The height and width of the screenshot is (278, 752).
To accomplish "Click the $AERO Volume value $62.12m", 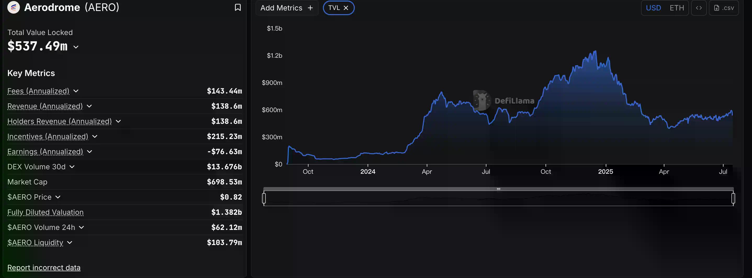I will tap(227, 227).
